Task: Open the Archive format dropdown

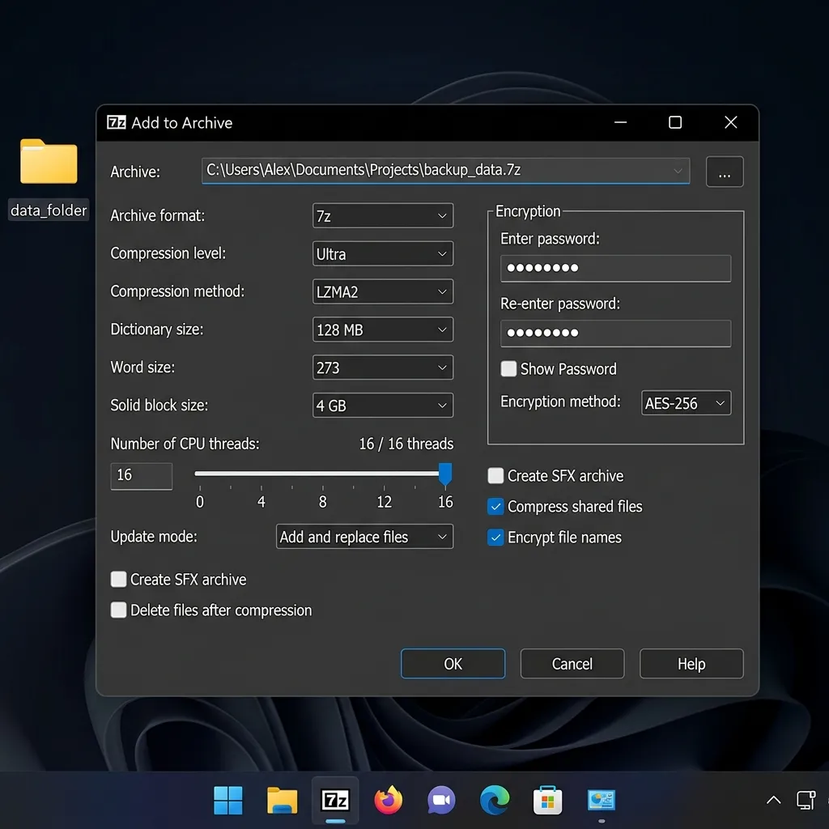Action: coord(383,215)
